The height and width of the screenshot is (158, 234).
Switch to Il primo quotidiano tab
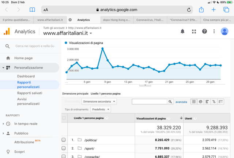coord(16,20)
